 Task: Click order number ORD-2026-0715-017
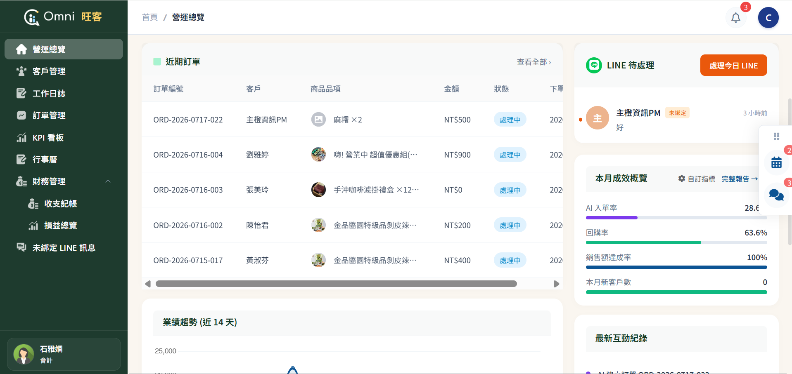(188, 260)
